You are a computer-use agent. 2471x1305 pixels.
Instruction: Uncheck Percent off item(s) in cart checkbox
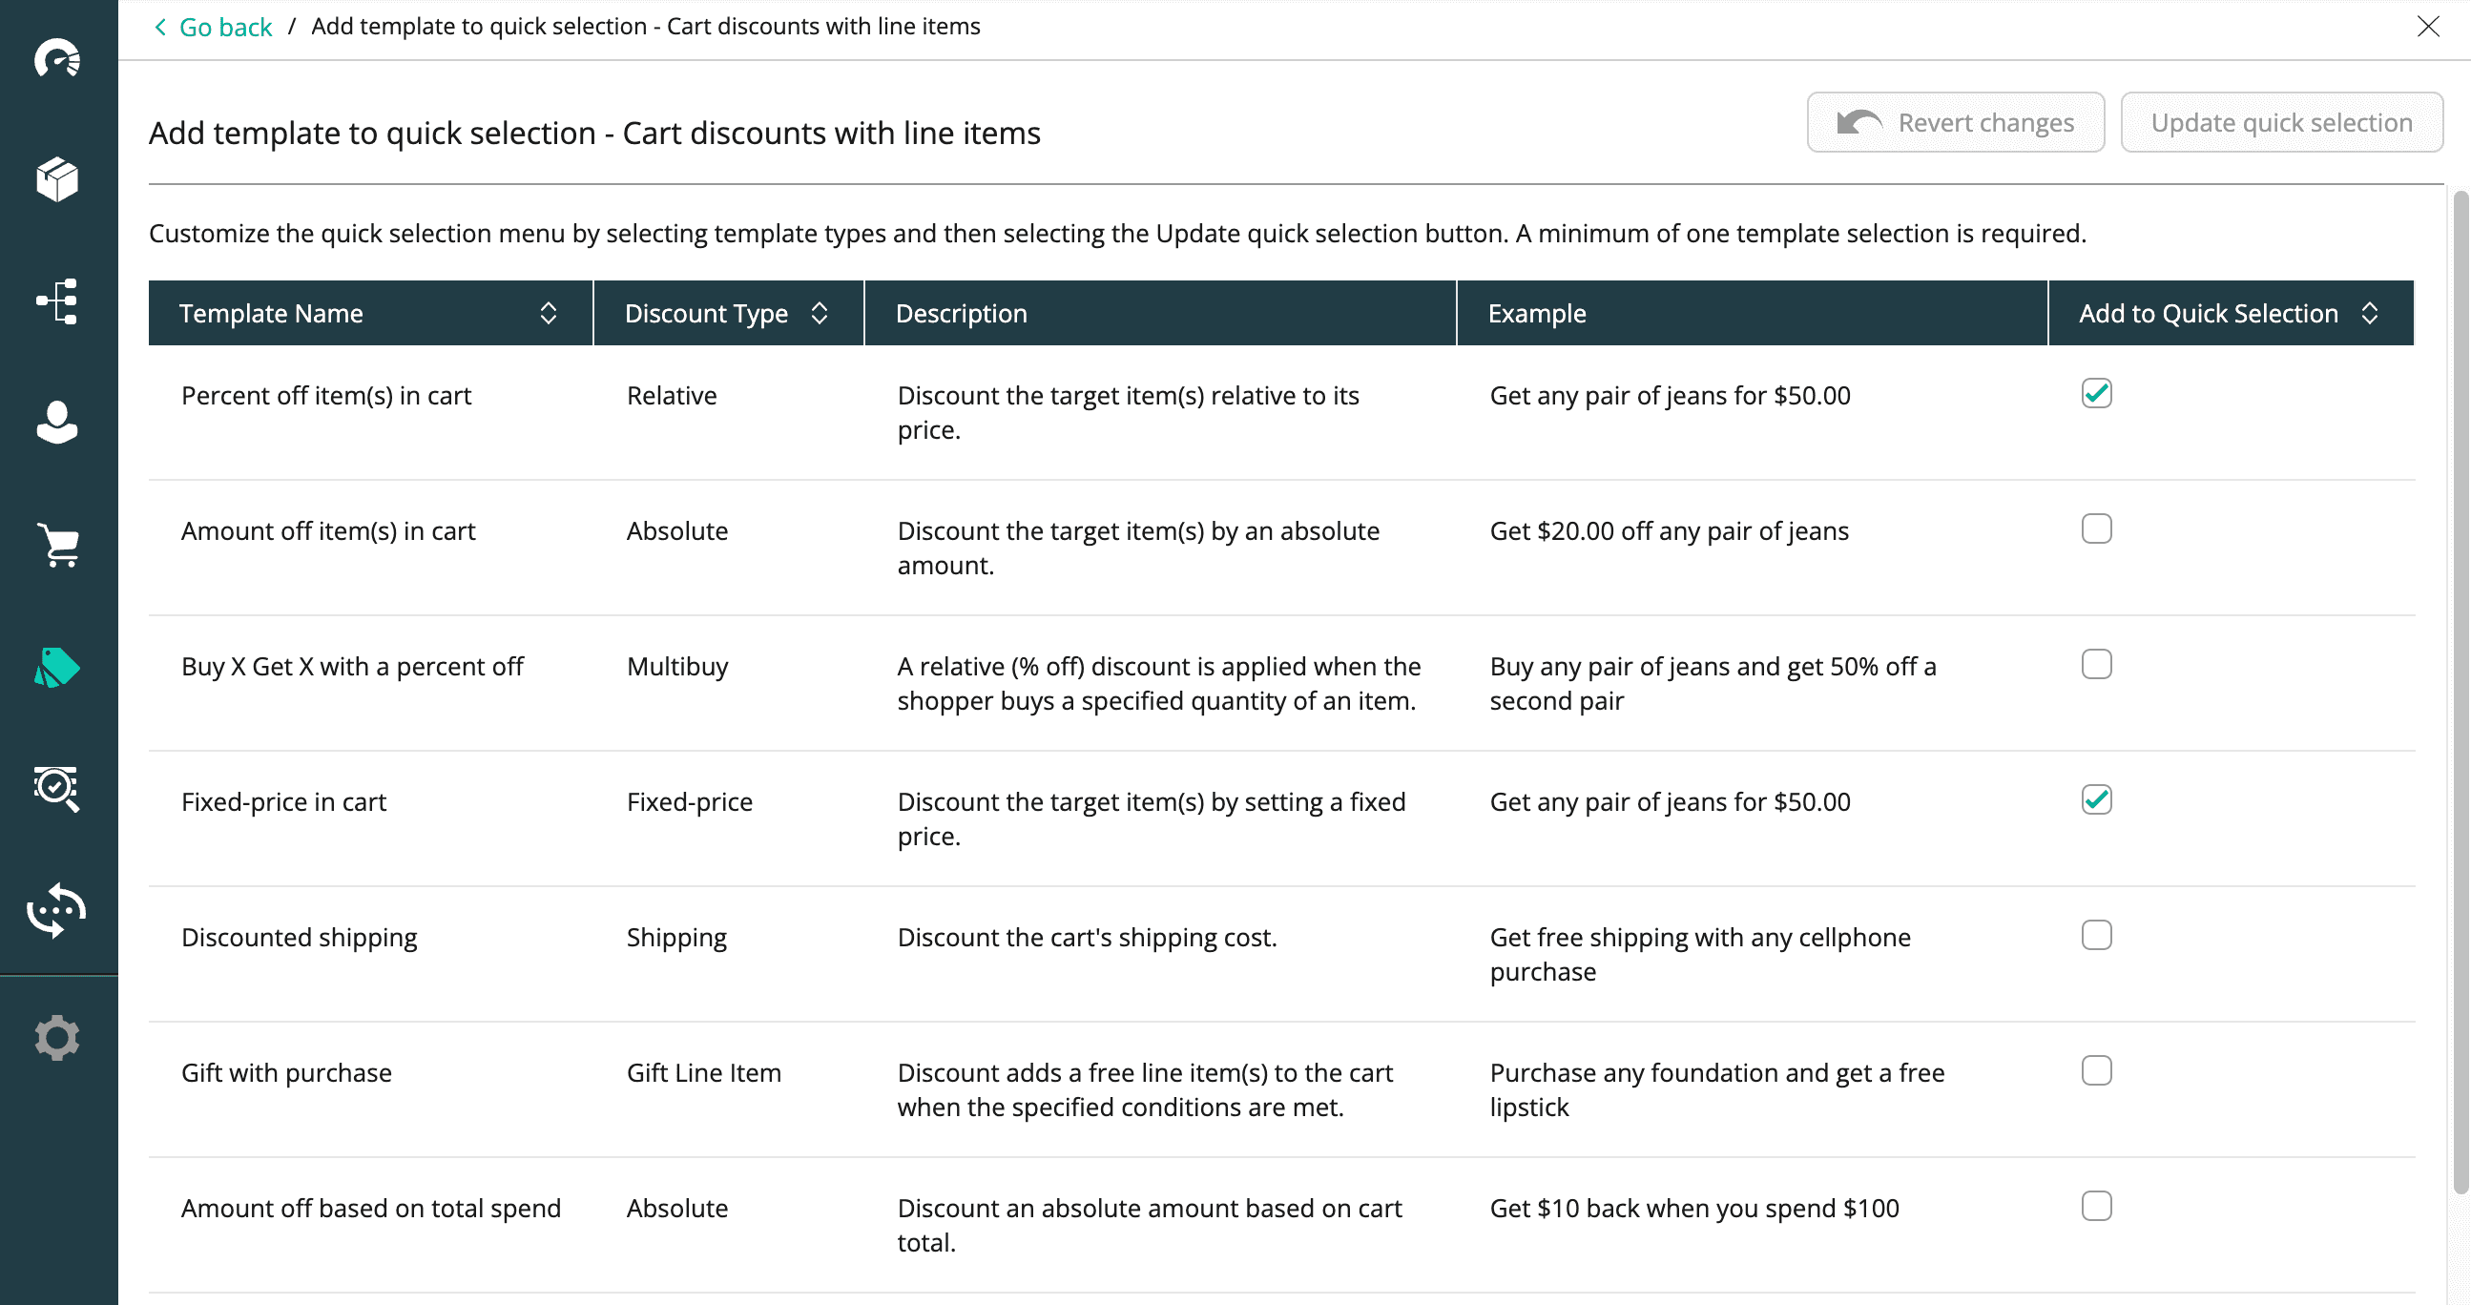(2096, 393)
